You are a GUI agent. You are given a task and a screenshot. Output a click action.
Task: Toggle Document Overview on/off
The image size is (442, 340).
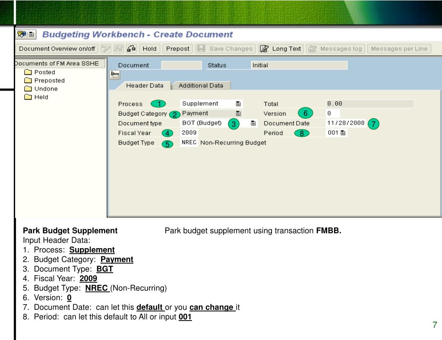57,49
